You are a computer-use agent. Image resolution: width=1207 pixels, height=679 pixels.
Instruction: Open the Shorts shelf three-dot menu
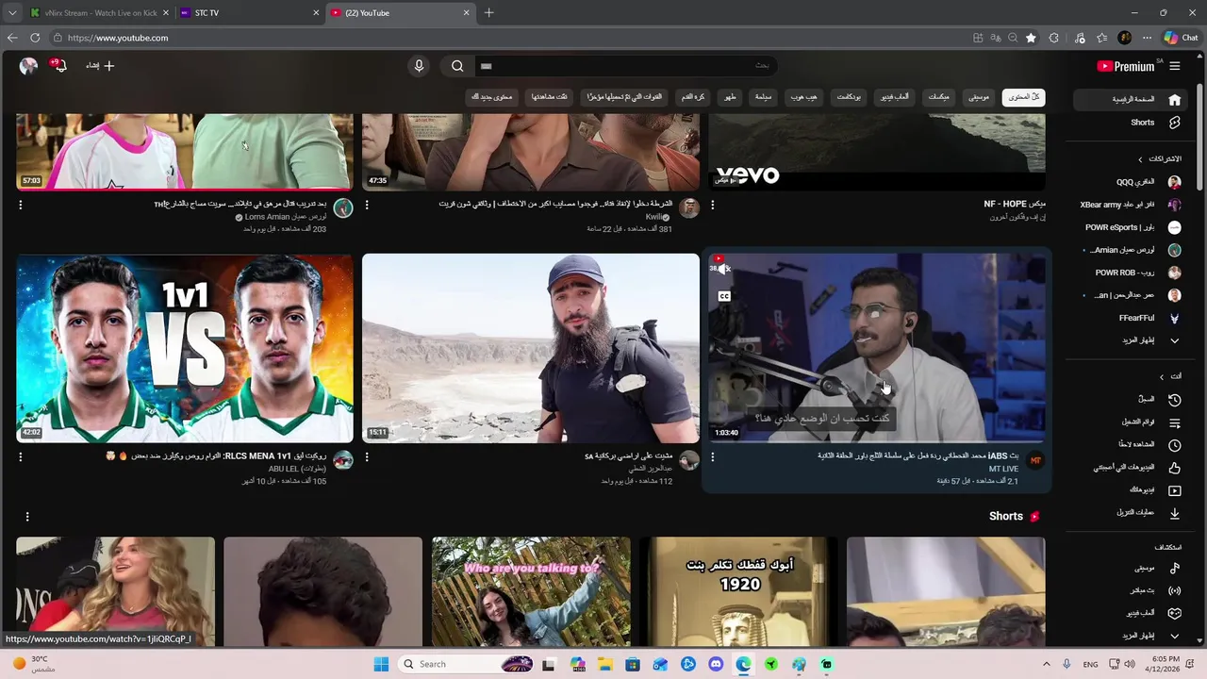tap(27, 517)
